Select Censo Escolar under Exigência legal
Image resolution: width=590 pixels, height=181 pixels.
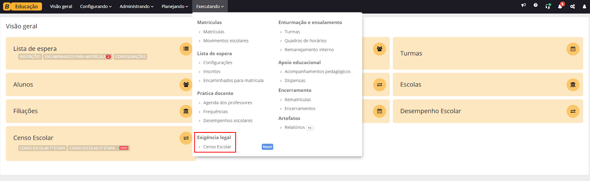click(217, 147)
